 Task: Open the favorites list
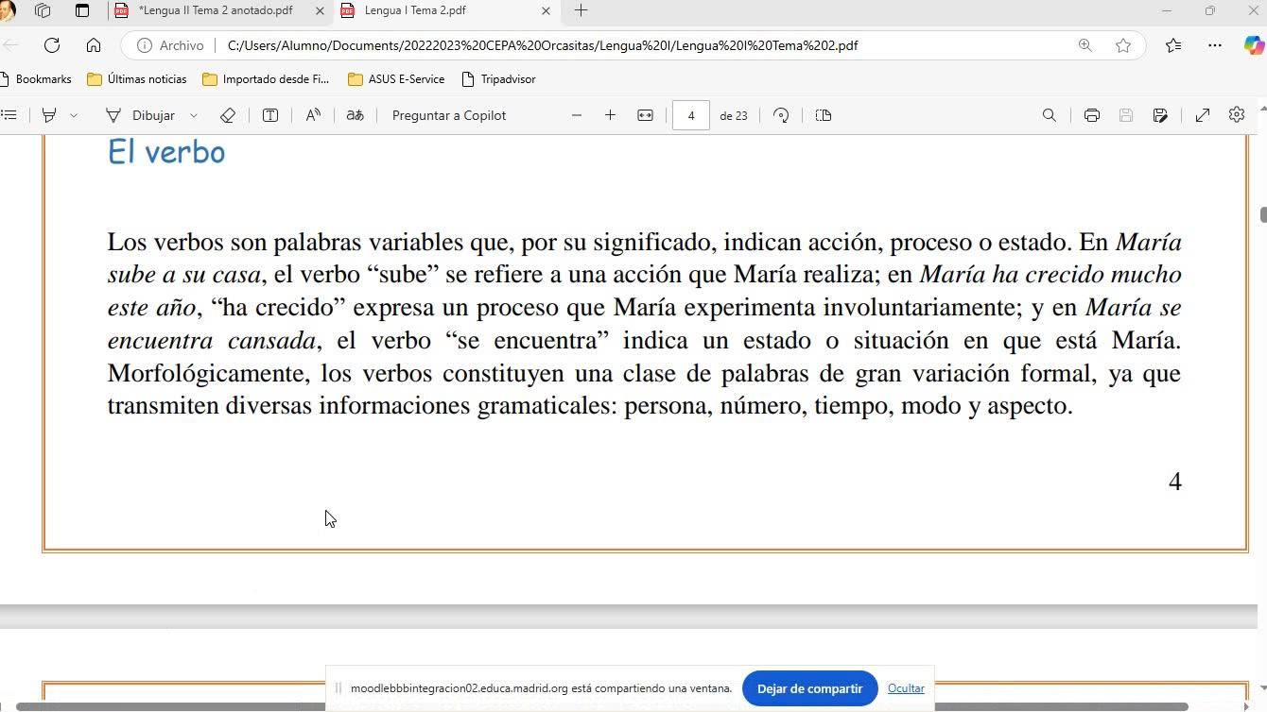tap(1173, 45)
